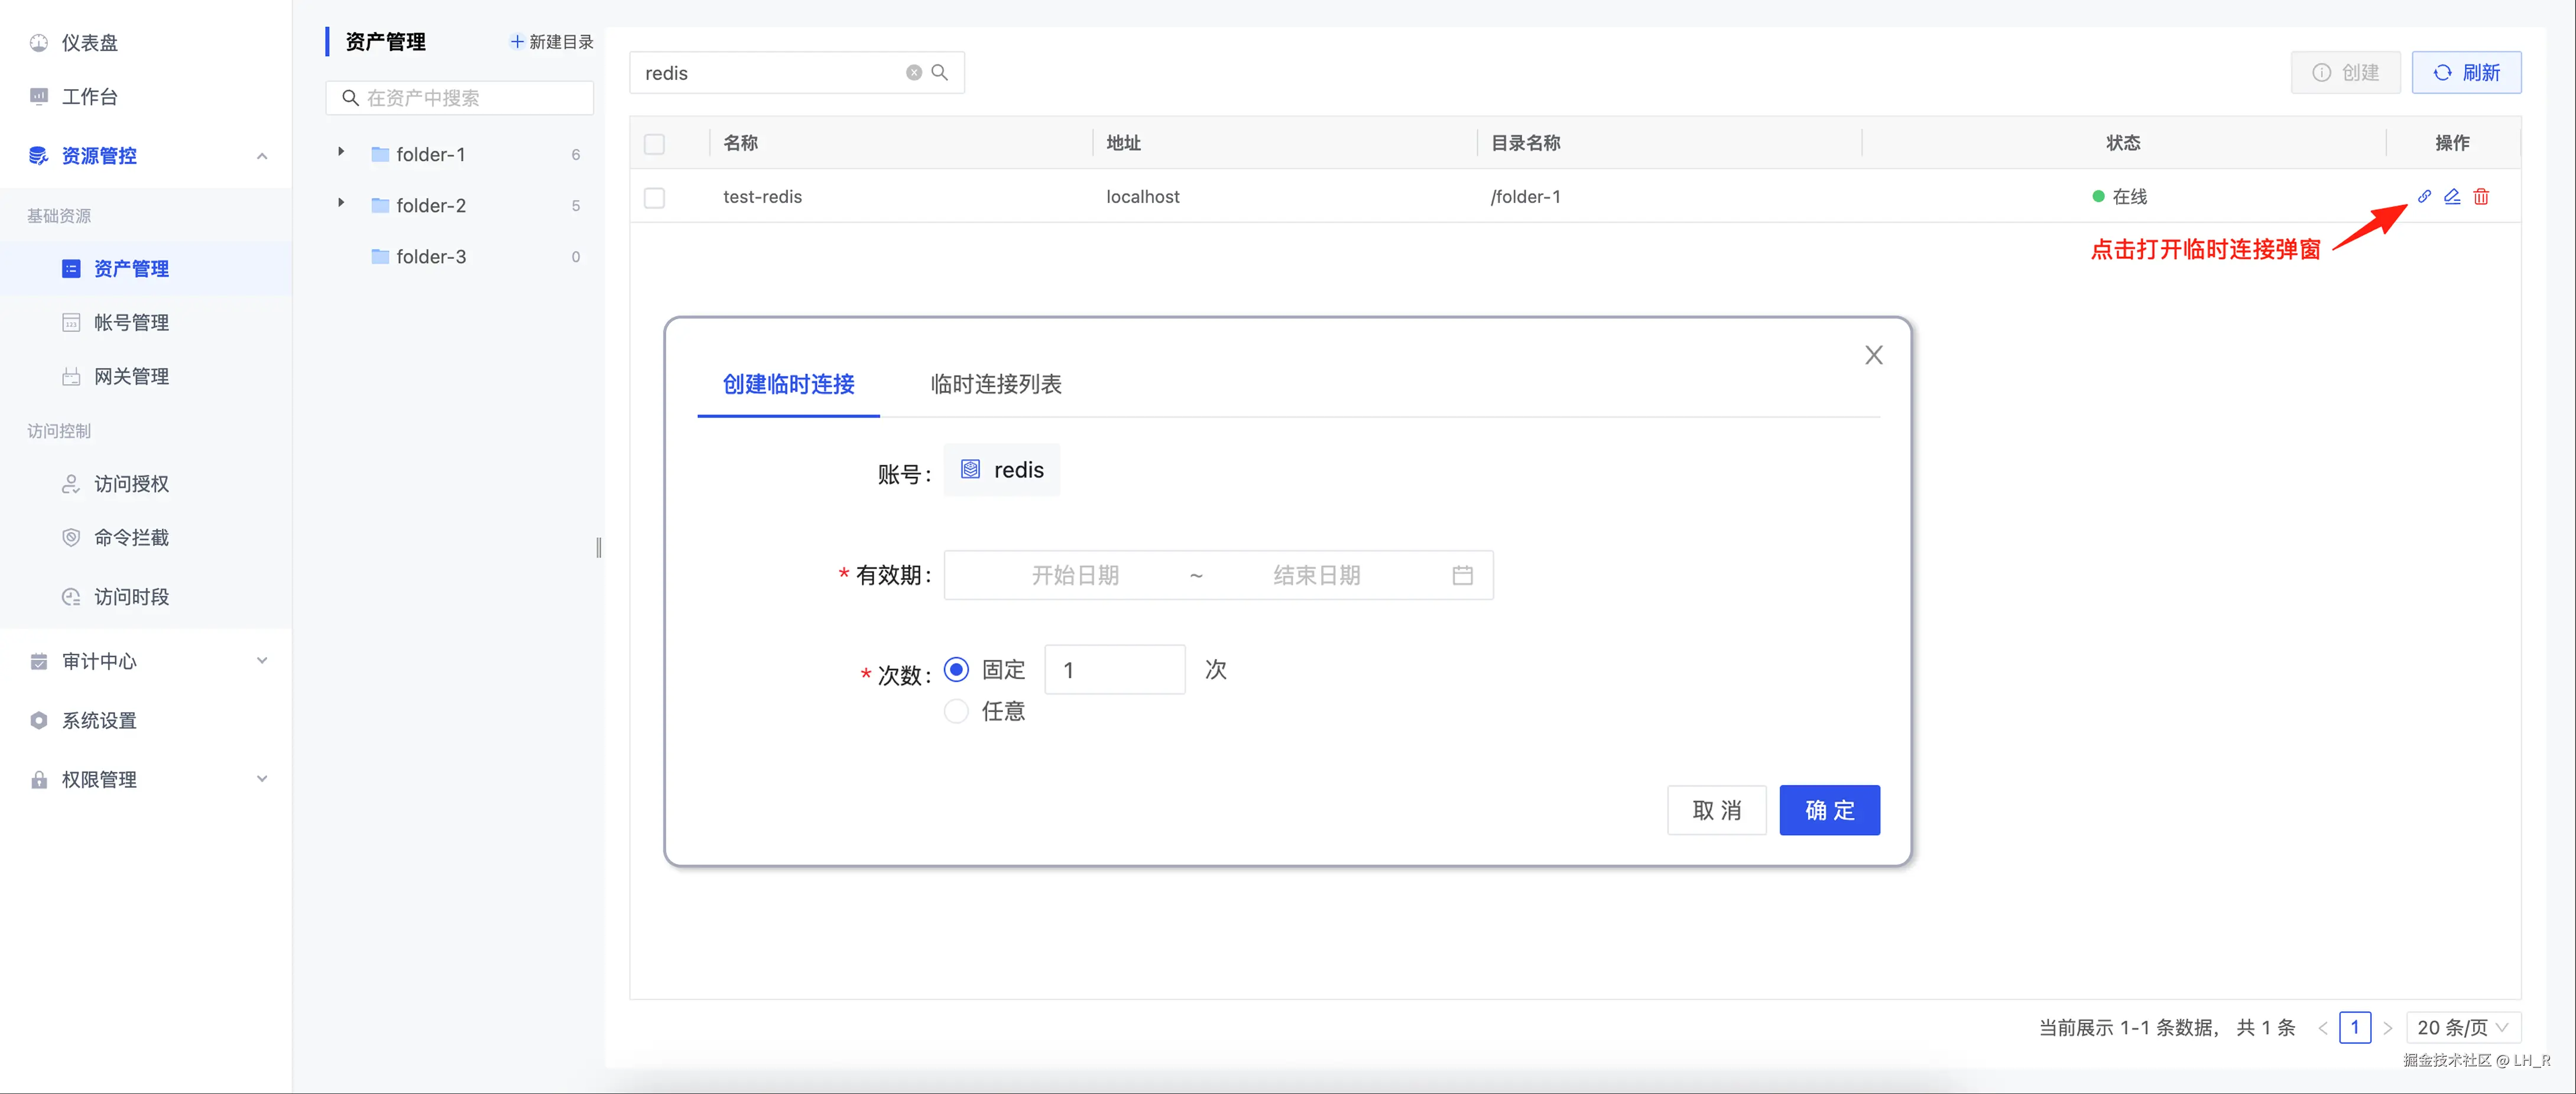Screen dimensions: 2576x1094
Task: Click the search magnifier icon
Action: click(939, 73)
